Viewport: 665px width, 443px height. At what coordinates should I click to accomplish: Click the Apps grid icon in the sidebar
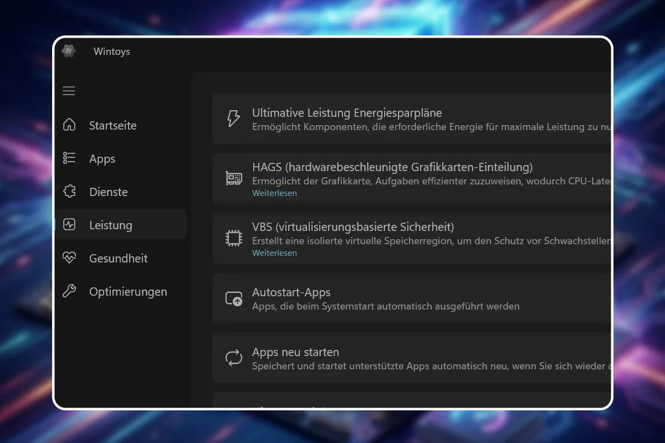(69, 158)
